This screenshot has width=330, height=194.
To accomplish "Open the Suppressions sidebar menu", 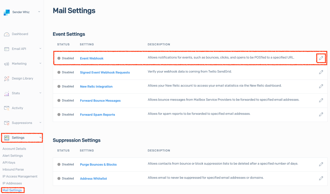I will 22,123.
